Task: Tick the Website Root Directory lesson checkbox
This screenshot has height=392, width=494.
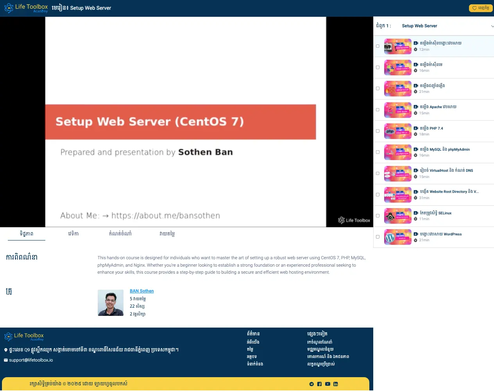Action: (378, 195)
